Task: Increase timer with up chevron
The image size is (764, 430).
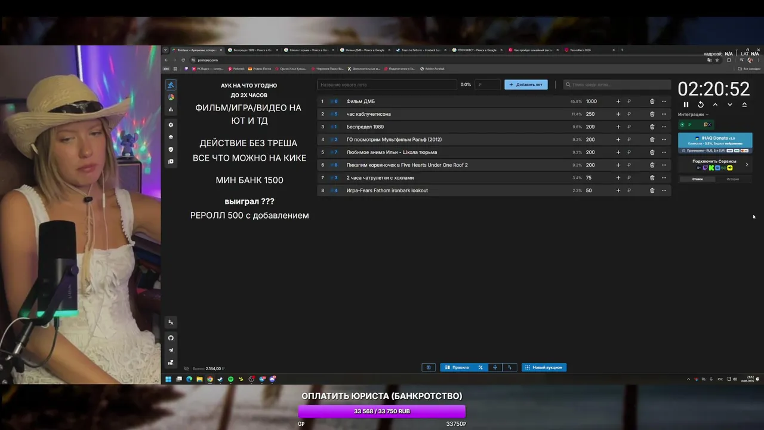Action: (715, 105)
